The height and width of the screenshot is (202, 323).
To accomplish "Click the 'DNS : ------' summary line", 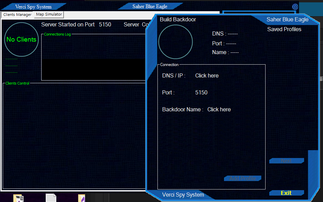I will pyautogui.click(x=225, y=33).
